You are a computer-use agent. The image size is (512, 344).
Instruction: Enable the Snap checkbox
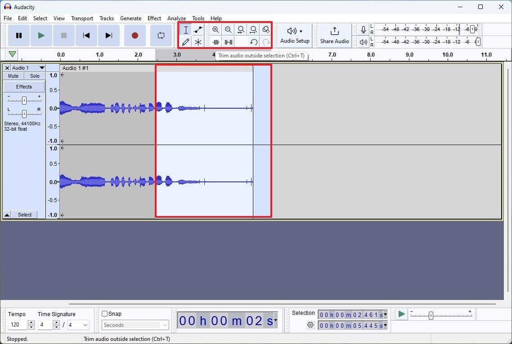[105, 314]
